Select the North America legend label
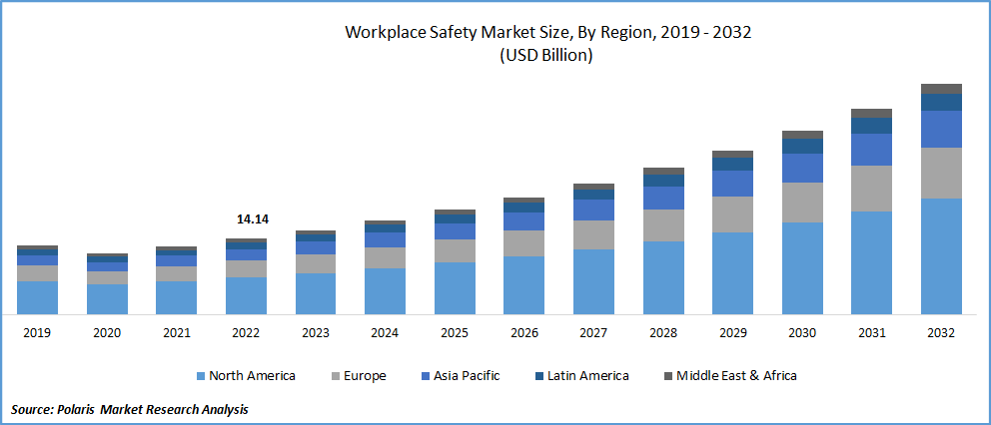This screenshot has width=991, height=425. click(x=252, y=376)
